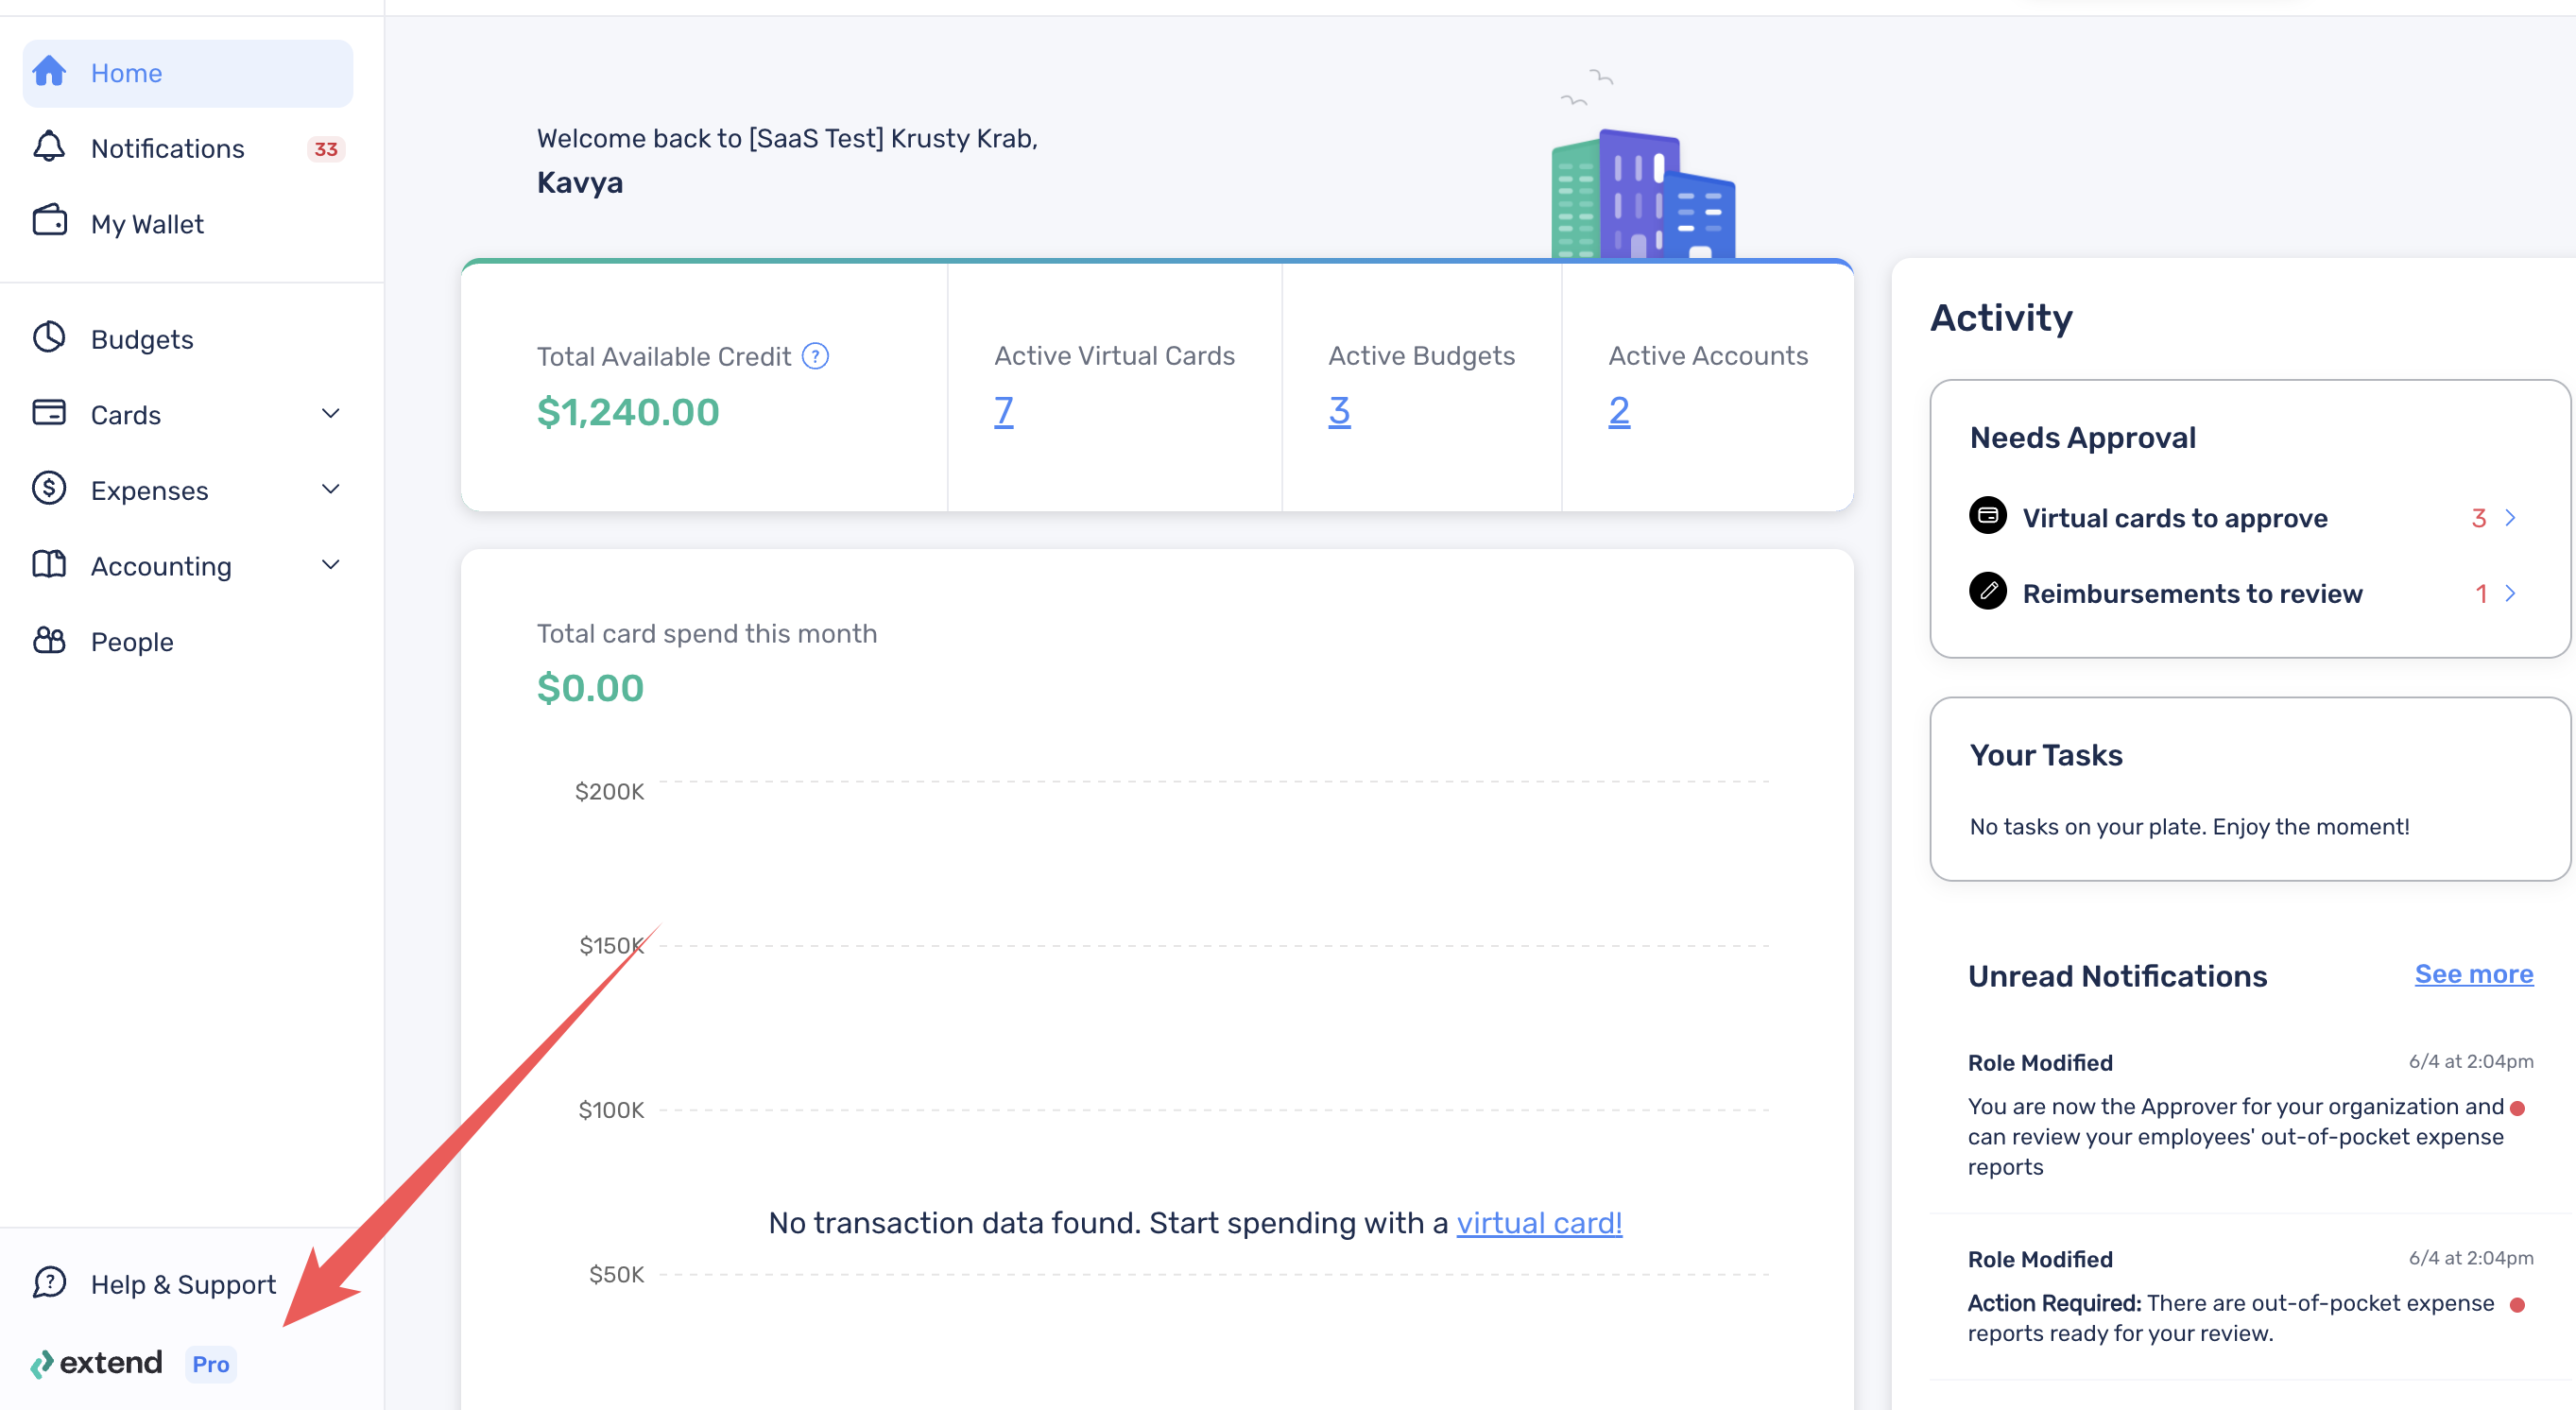Click the Budgets pie chart icon
This screenshot has width=2576, height=1410.
49,337
